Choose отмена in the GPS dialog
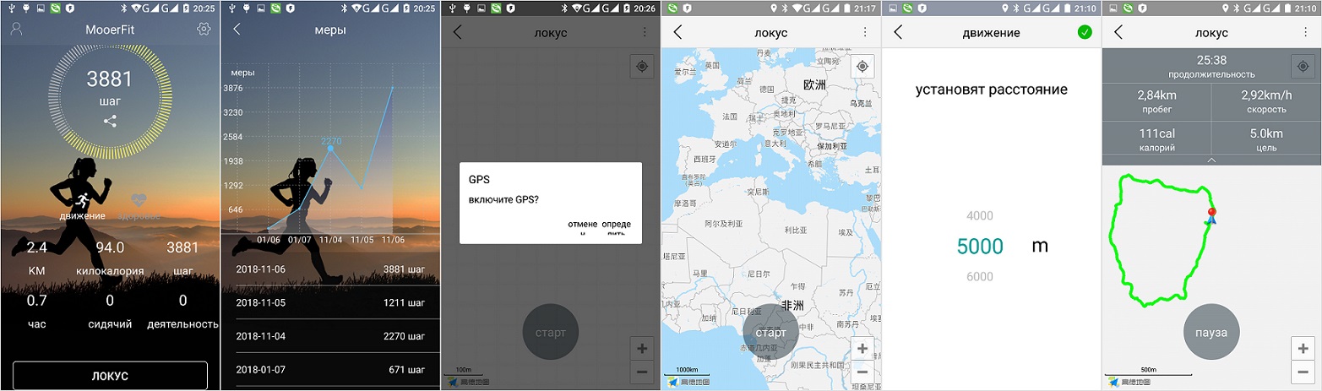The height and width of the screenshot is (391, 1322). [583, 228]
